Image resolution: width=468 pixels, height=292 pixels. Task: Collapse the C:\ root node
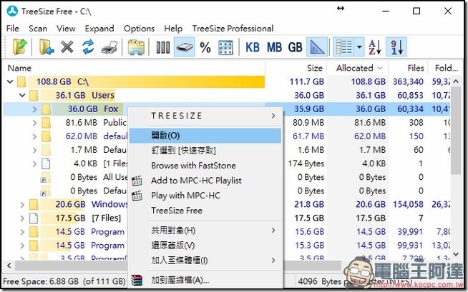pos(10,81)
